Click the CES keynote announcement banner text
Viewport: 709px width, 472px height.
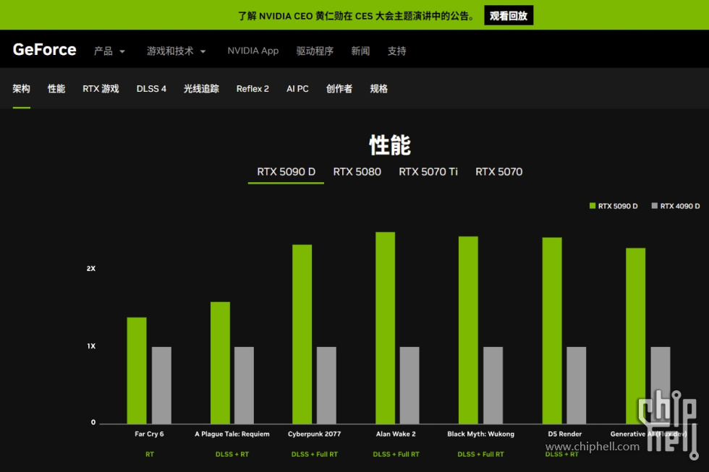[x=357, y=16]
